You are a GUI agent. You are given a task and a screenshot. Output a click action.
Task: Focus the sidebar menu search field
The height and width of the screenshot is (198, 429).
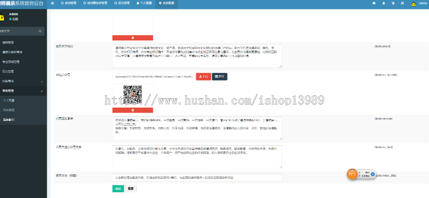coord(19,31)
